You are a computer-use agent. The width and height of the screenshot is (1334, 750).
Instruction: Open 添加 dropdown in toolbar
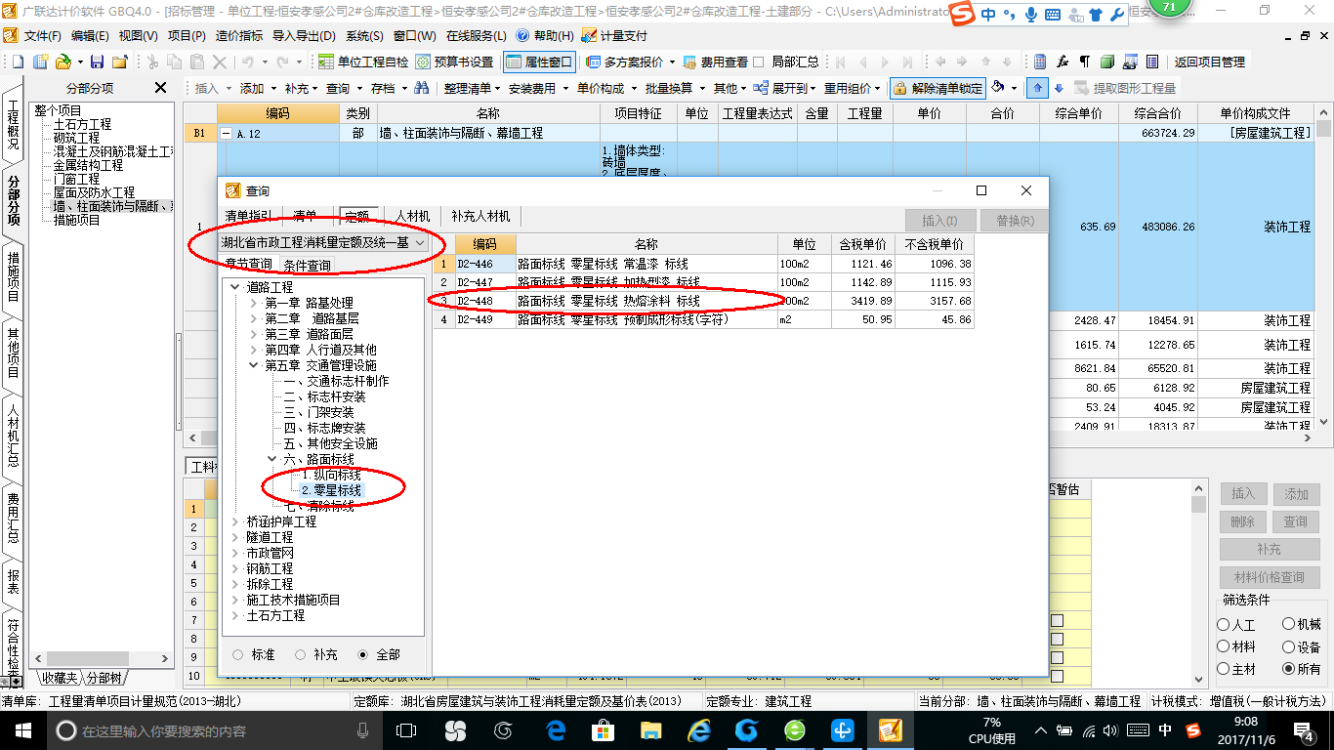pos(257,88)
